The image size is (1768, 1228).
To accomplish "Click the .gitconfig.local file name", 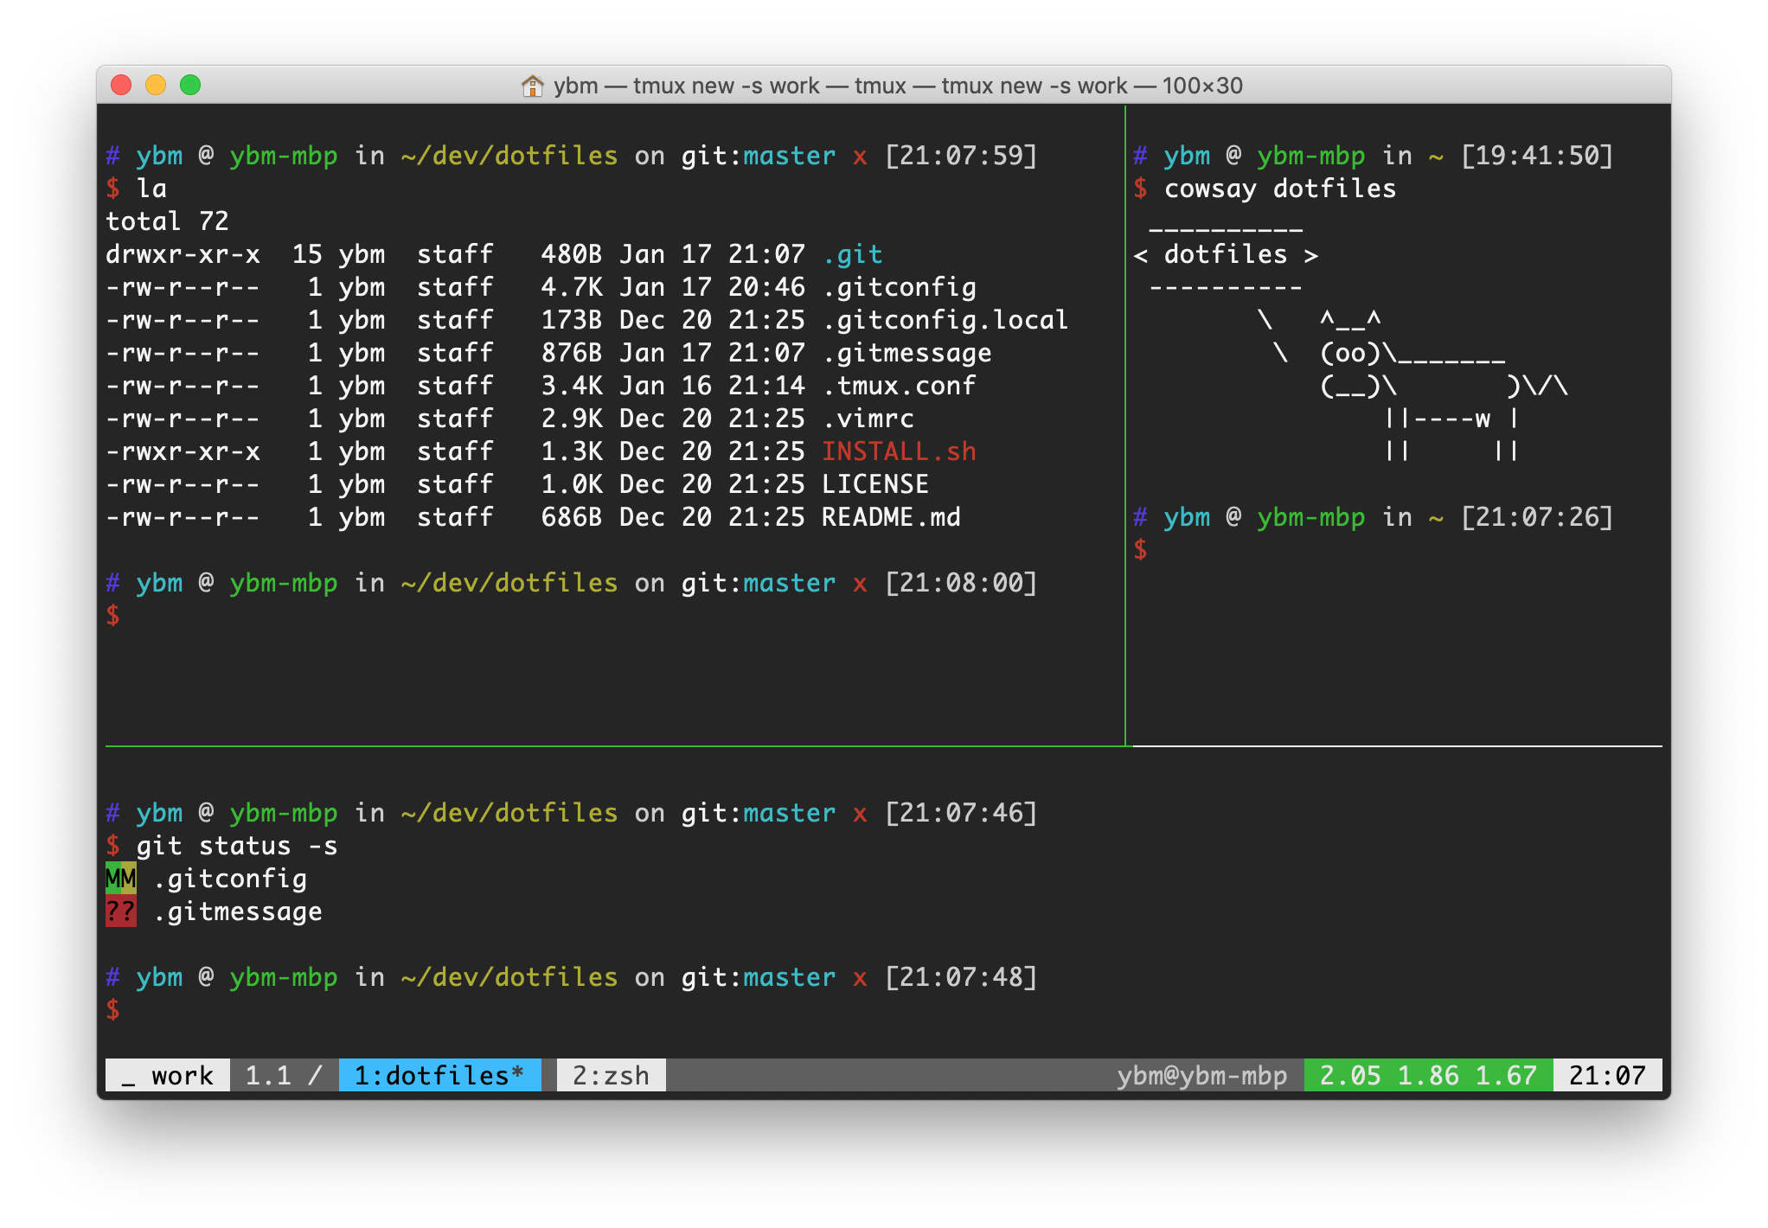I will [945, 320].
